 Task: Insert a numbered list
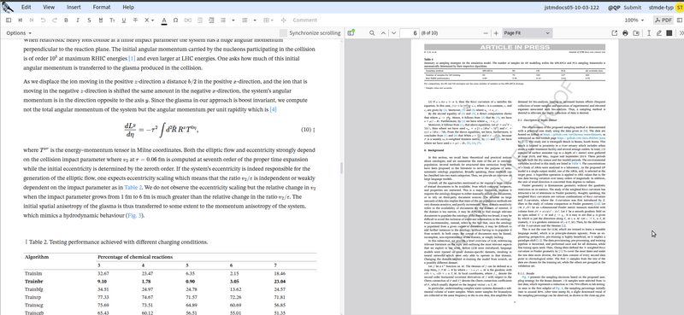tap(245, 20)
